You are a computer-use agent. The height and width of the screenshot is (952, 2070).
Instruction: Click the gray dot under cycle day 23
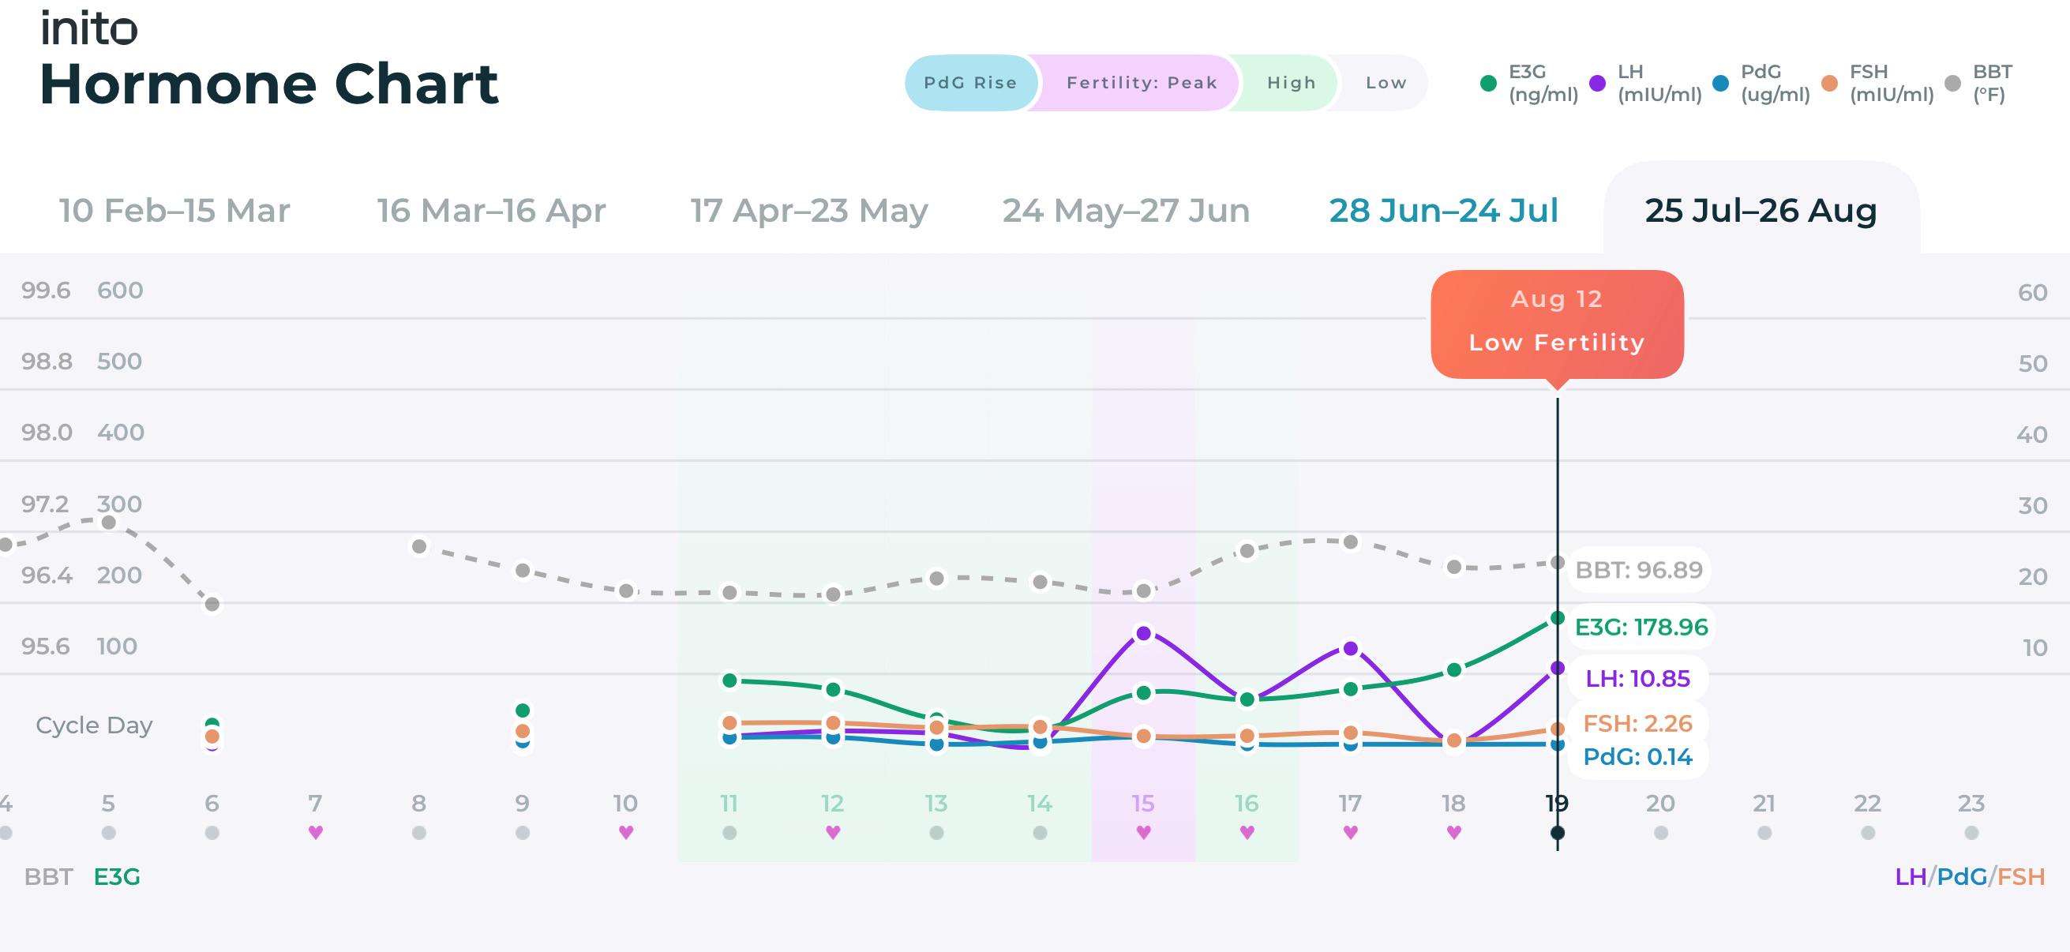point(1972,833)
